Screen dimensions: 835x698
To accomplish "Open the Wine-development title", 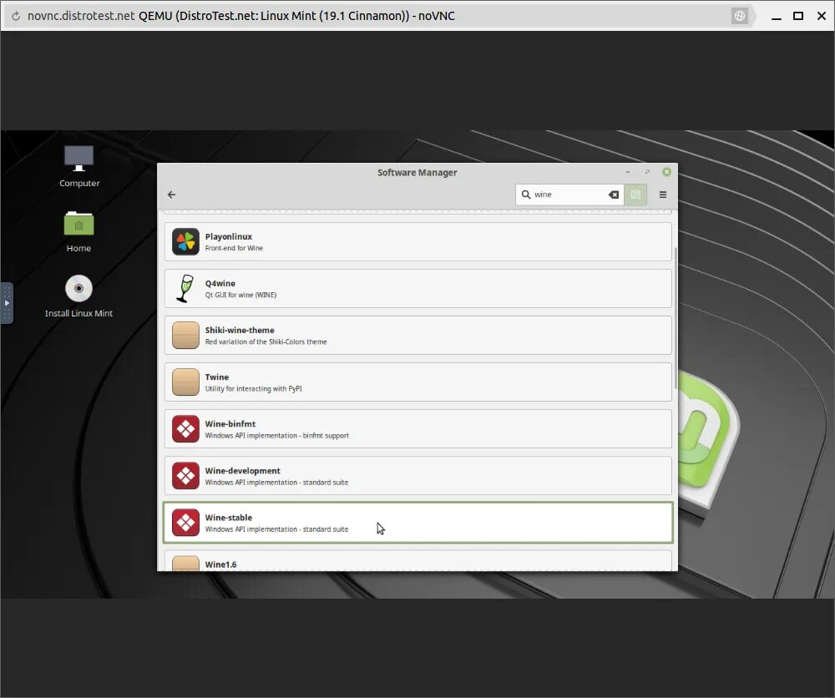I will tap(242, 471).
